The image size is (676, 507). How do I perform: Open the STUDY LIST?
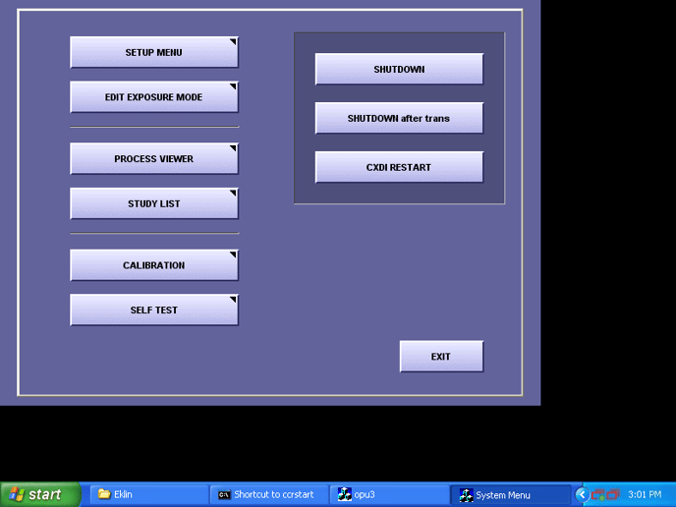[154, 204]
